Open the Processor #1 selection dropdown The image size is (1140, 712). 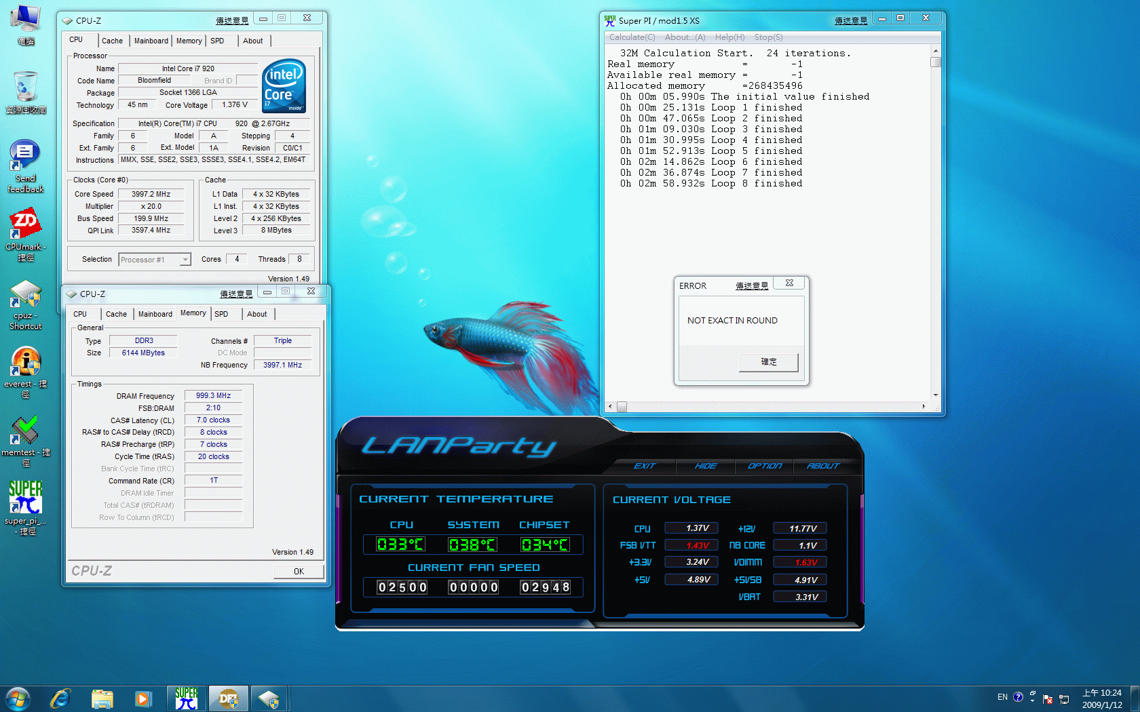click(x=155, y=260)
